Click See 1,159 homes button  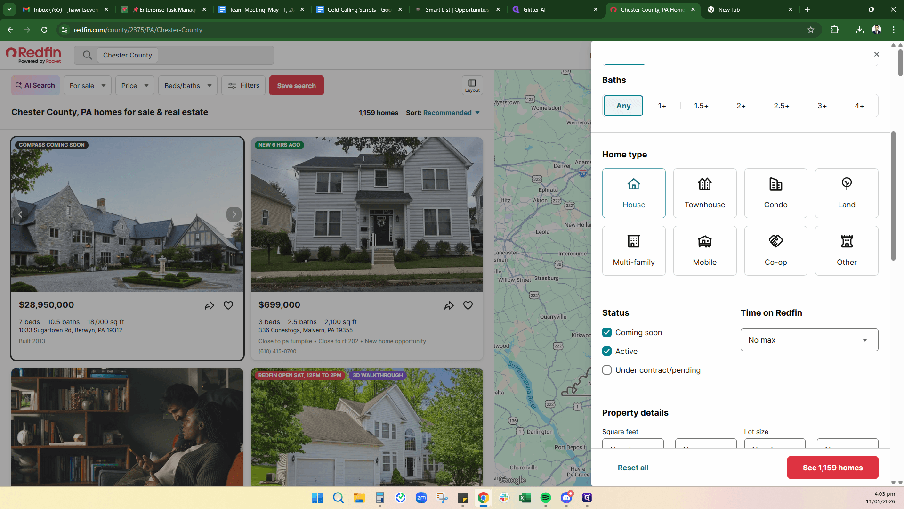(x=832, y=468)
